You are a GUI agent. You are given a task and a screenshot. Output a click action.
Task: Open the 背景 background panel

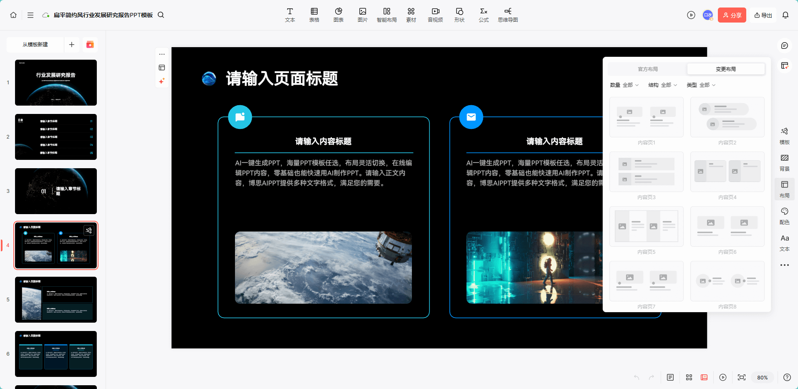click(785, 163)
